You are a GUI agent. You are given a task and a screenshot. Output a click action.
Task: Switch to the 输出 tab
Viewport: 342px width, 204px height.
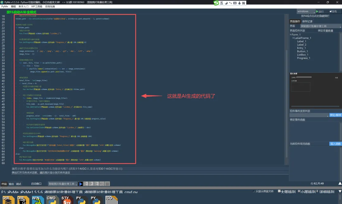click(11, 184)
